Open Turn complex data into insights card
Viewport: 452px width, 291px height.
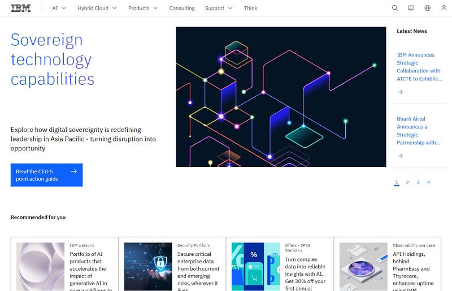click(x=305, y=273)
